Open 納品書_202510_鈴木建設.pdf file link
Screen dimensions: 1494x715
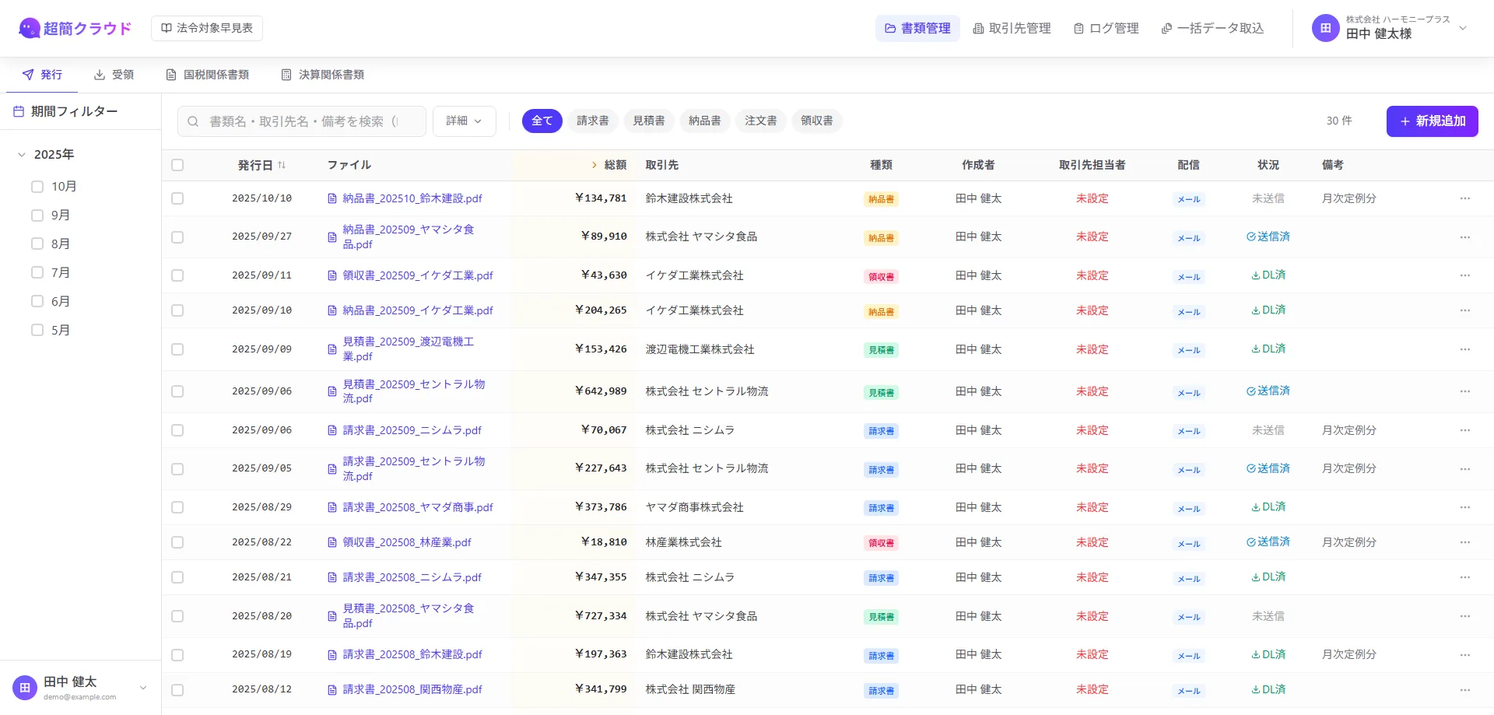[412, 198]
